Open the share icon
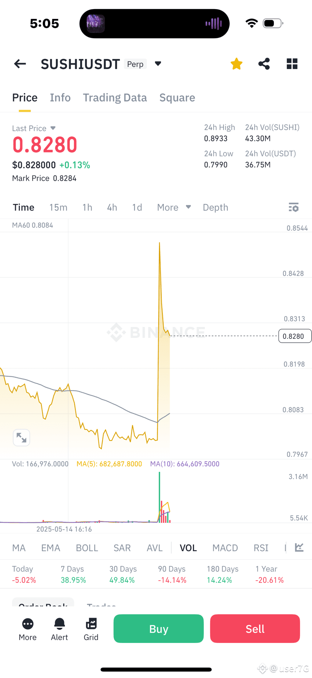 pyautogui.click(x=264, y=64)
